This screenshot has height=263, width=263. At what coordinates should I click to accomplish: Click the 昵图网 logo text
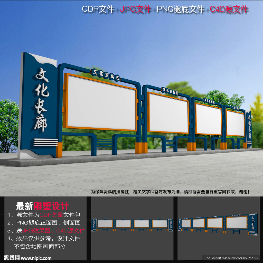tap(12, 258)
